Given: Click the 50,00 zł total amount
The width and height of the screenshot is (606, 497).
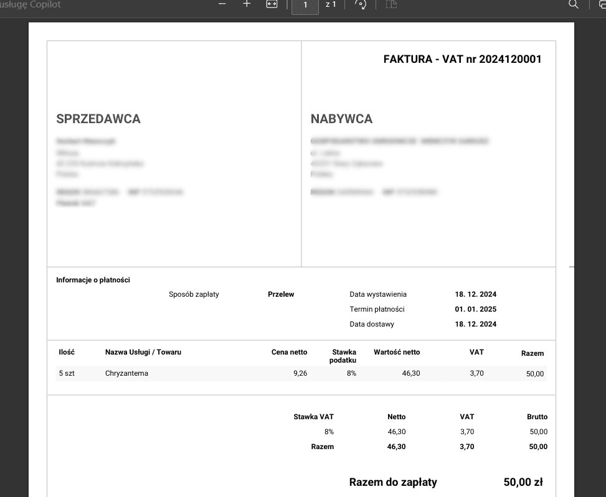Looking at the screenshot, I should (523, 482).
